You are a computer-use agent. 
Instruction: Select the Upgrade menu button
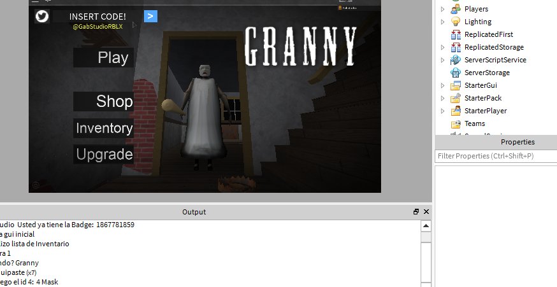(x=104, y=155)
